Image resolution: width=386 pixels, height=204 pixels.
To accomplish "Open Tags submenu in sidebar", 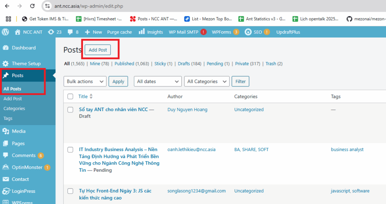I will 8,118.
